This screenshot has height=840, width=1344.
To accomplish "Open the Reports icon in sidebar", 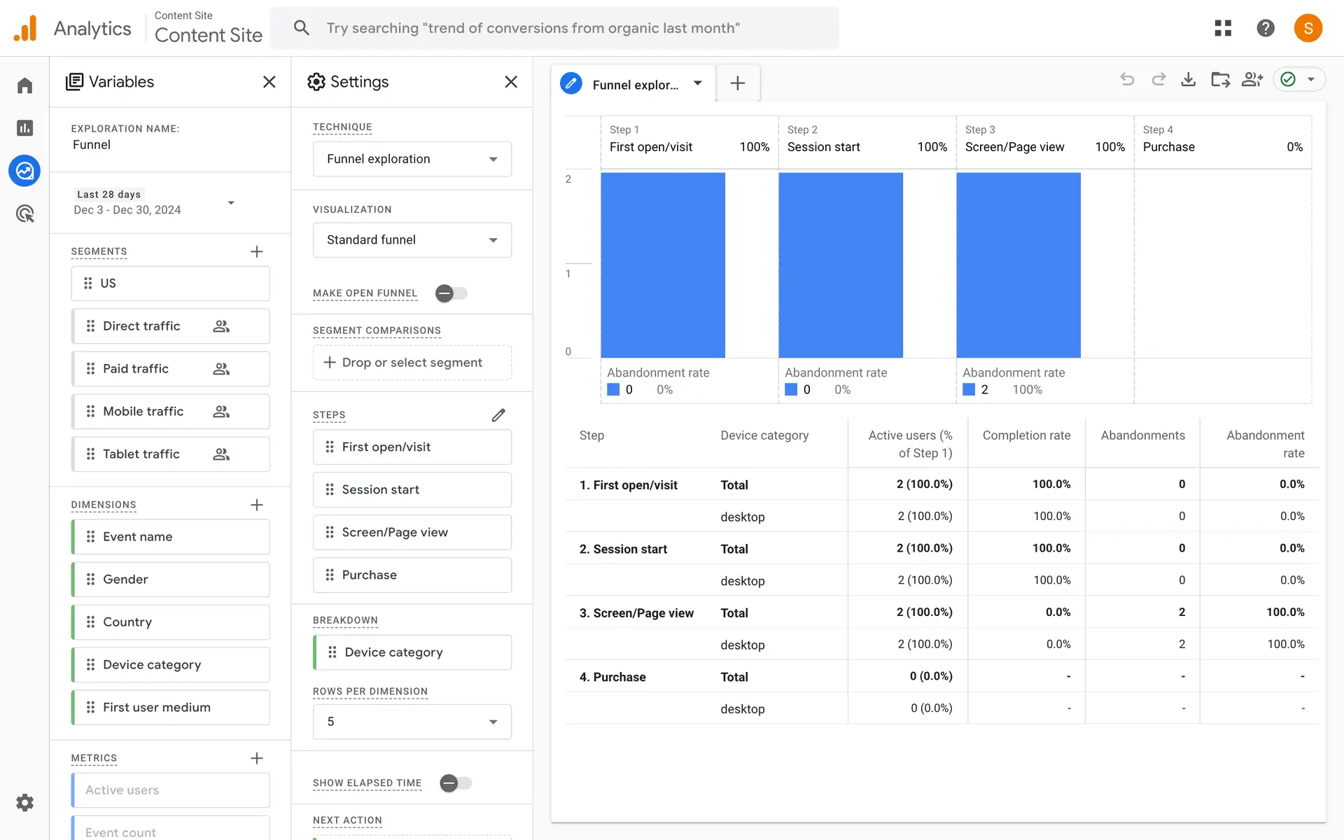I will tap(24, 128).
